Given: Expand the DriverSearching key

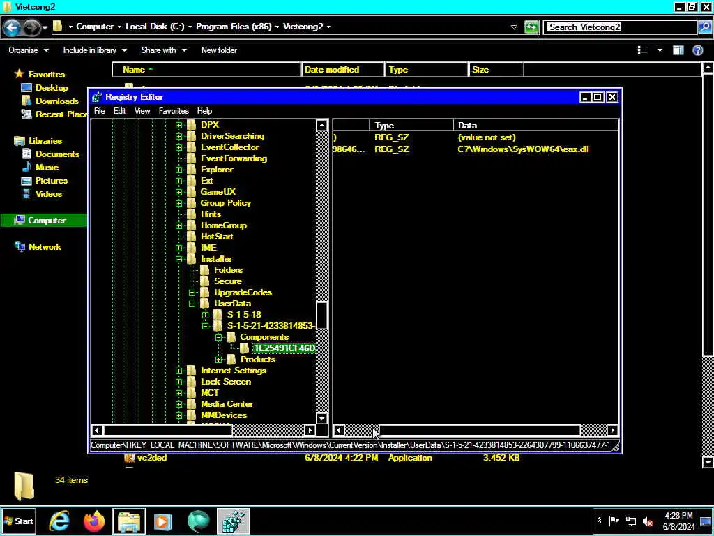Looking at the screenshot, I should (178, 136).
